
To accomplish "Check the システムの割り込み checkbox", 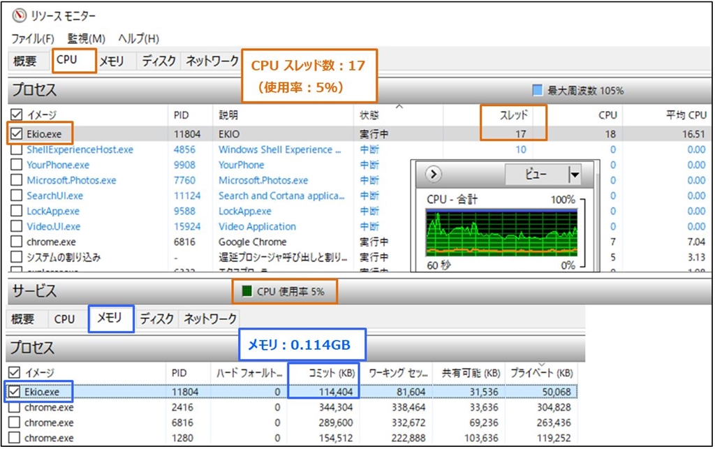I will coord(17,257).
